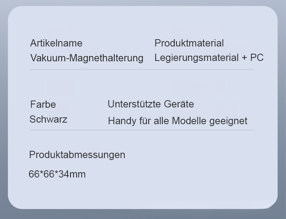Select the Schwarz color value
The width and height of the screenshot is (286, 219).
point(48,119)
